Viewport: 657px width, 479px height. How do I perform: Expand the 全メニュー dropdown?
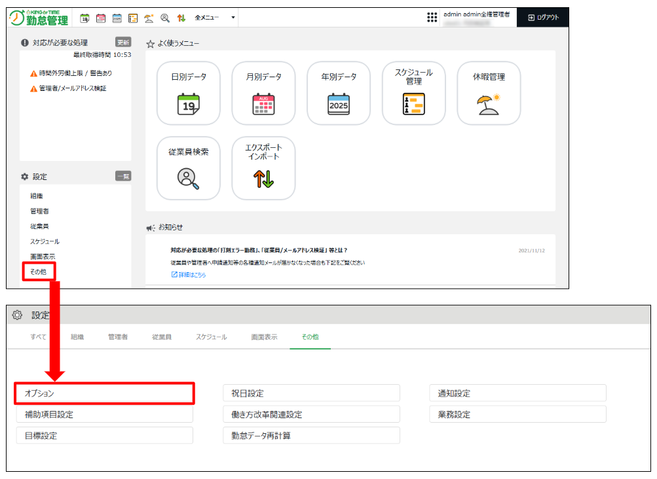[215, 18]
